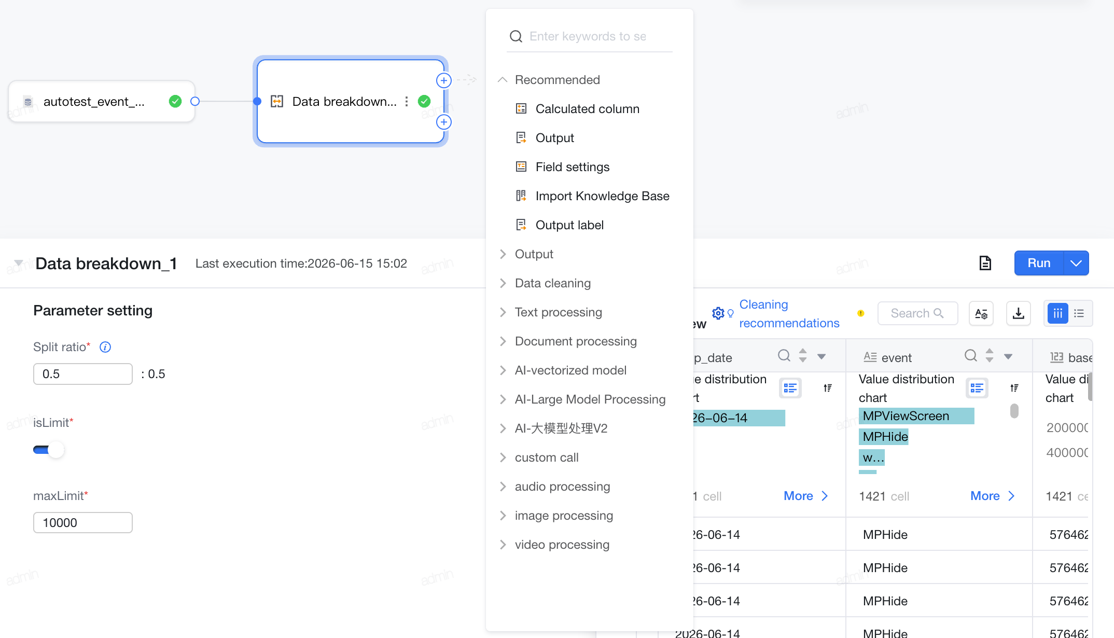
Task: Toggle the isLimit switch
Action: pos(48,450)
